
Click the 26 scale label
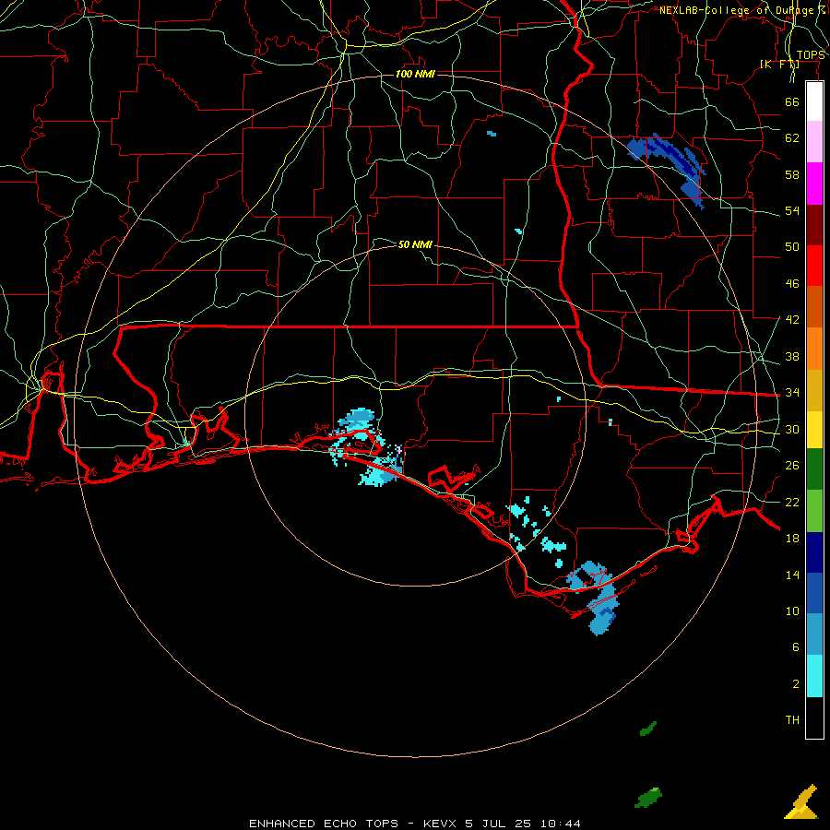(x=792, y=466)
